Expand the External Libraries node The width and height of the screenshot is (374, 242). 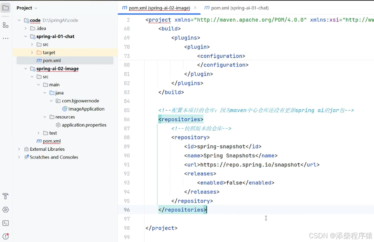click(19, 149)
